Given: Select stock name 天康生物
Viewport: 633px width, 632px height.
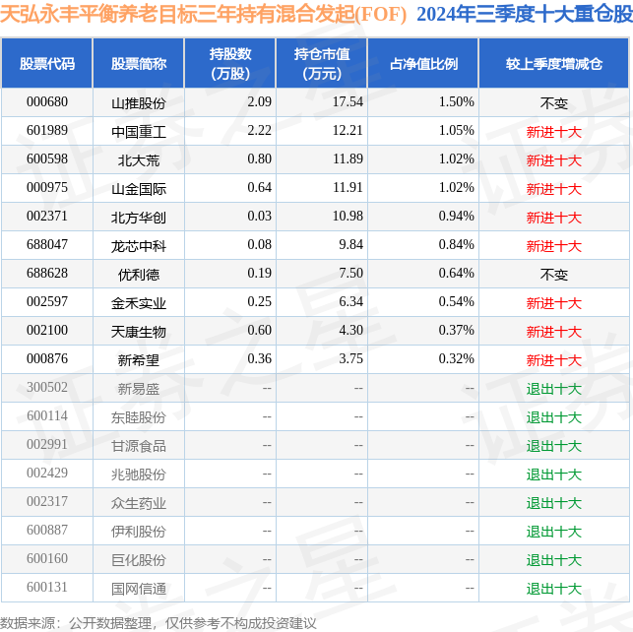Looking at the screenshot, I should pyautogui.click(x=139, y=332).
